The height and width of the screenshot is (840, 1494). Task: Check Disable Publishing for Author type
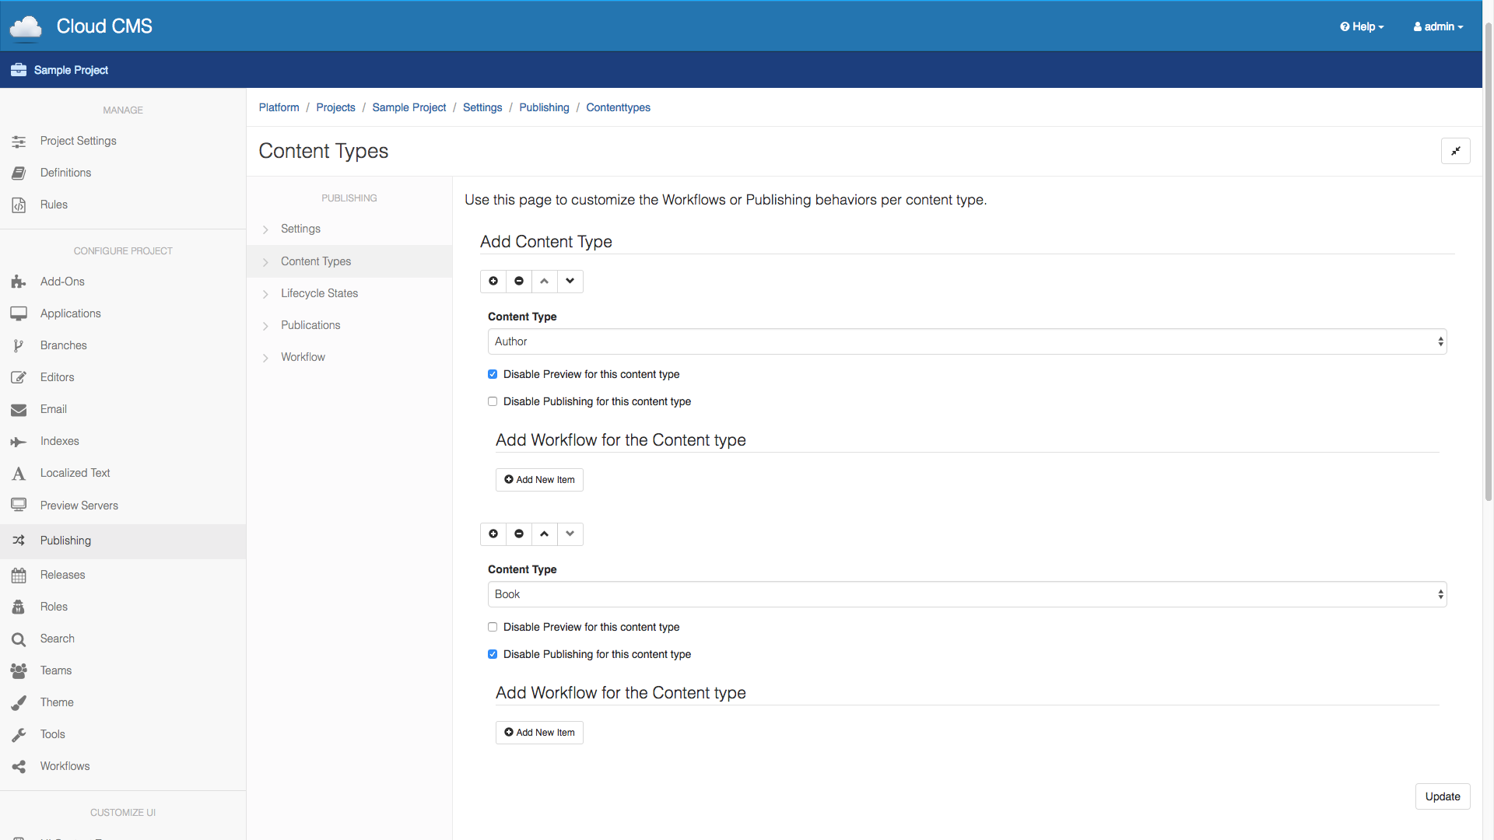493,401
